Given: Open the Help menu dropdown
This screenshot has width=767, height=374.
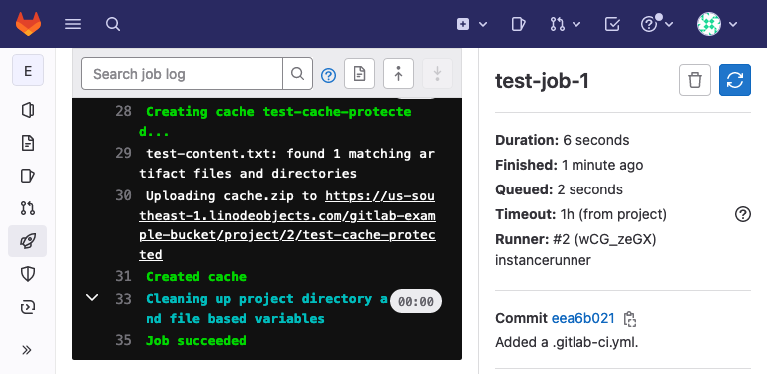Looking at the screenshot, I should point(657,24).
